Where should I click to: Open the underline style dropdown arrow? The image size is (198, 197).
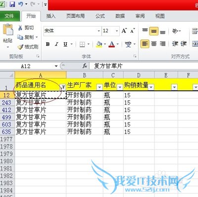[72, 44]
